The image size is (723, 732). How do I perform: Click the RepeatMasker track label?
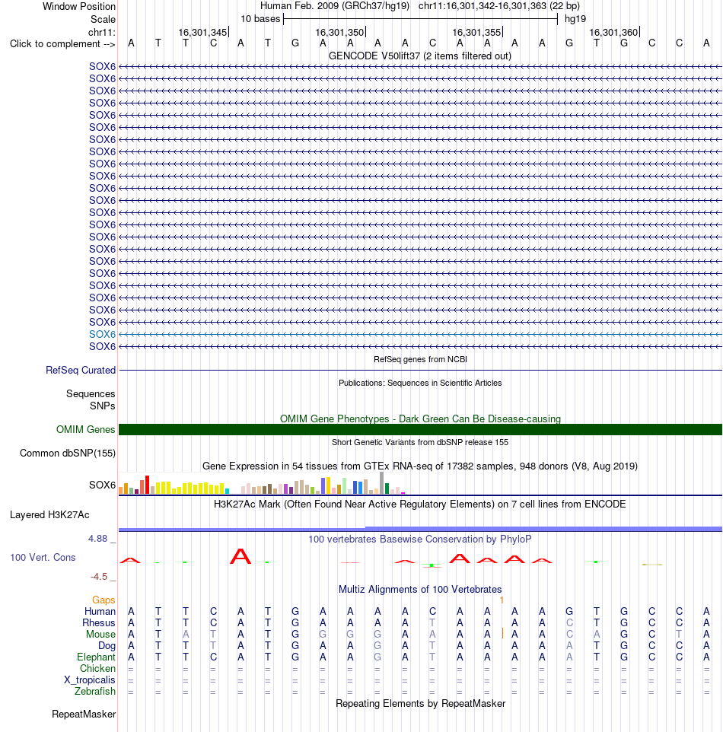(84, 714)
